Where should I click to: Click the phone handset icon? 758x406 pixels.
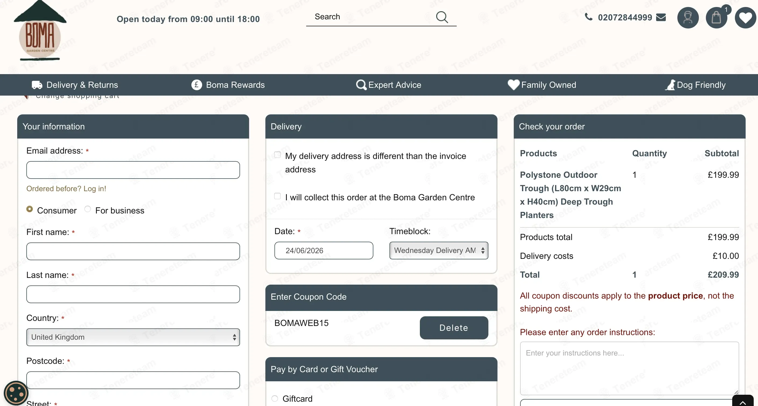588,17
